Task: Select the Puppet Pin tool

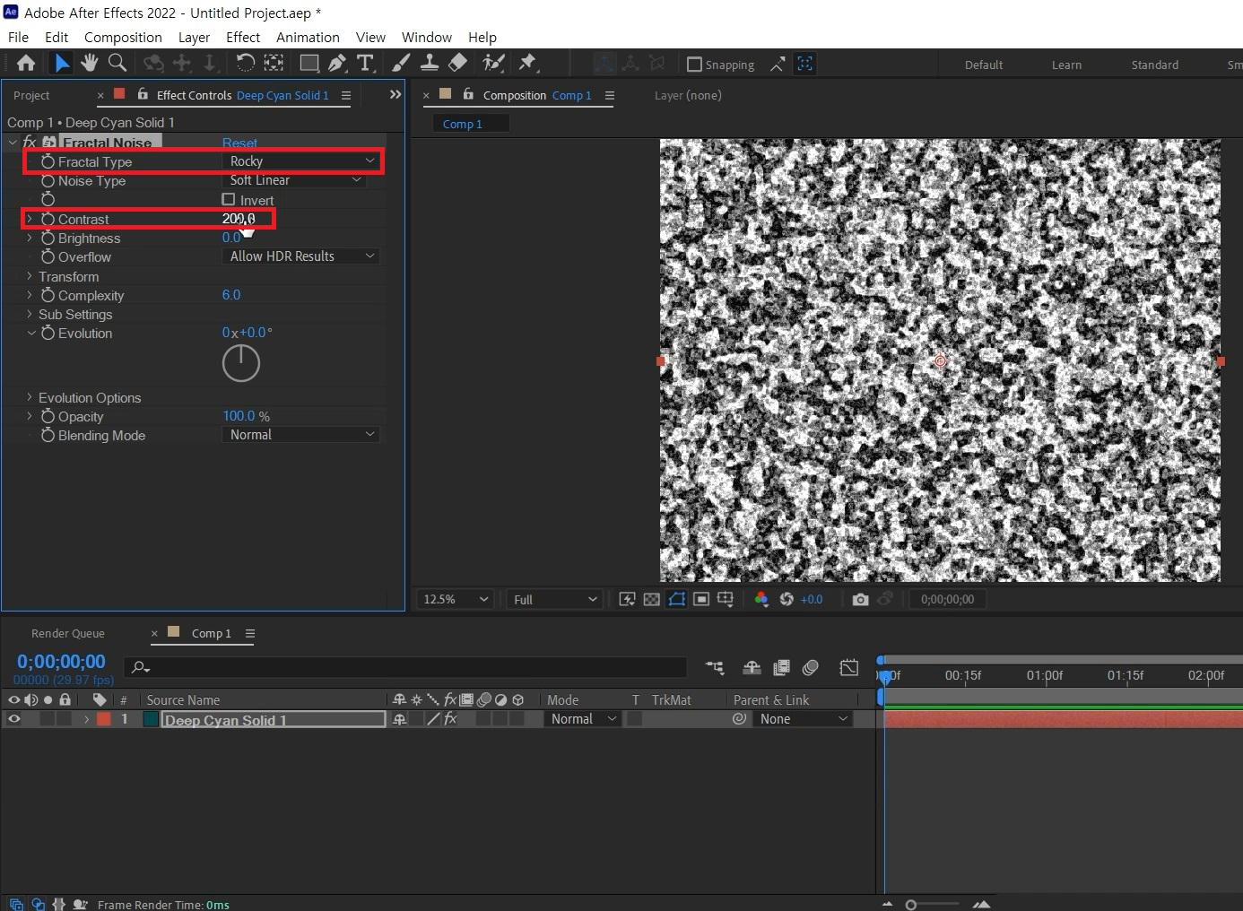Action: coord(527,63)
